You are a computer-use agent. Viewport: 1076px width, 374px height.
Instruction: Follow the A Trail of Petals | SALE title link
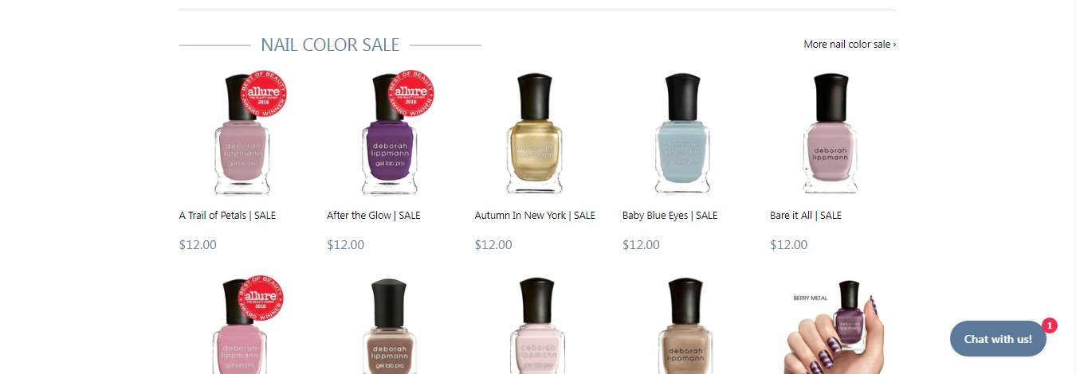tap(227, 216)
